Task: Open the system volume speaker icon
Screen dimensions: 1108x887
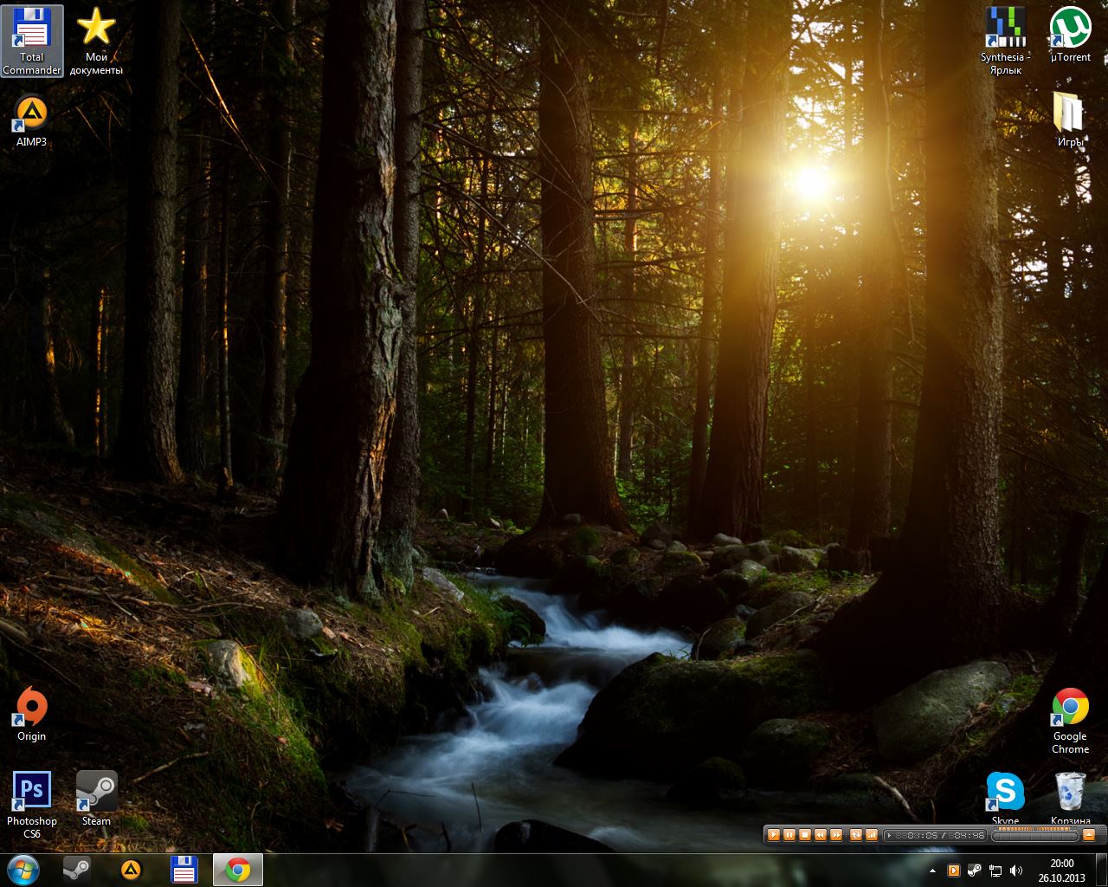Action: click(1015, 871)
